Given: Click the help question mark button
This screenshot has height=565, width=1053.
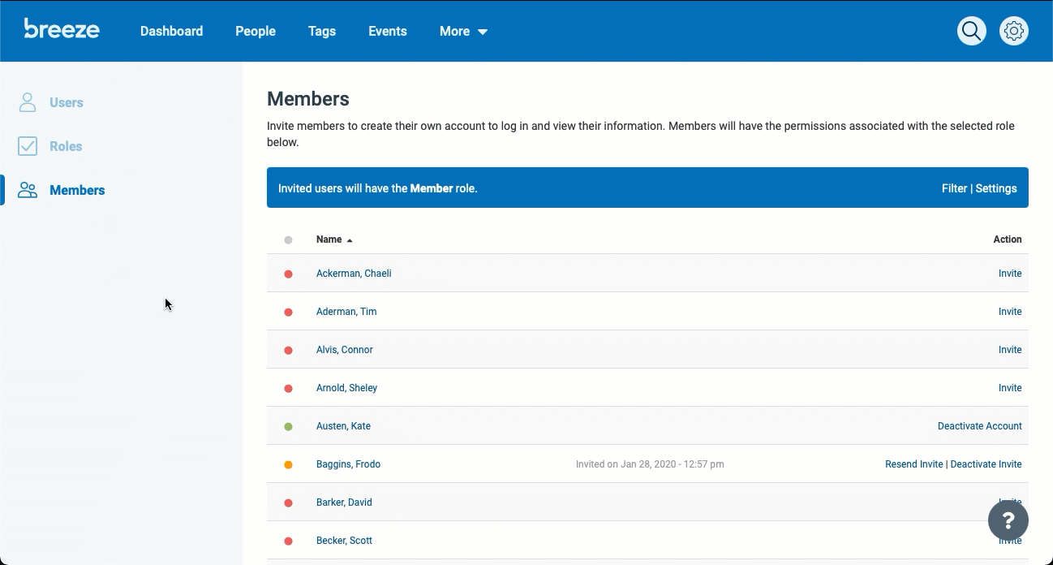Looking at the screenshot, I should pyautogui.click(x=1008, y=520).
